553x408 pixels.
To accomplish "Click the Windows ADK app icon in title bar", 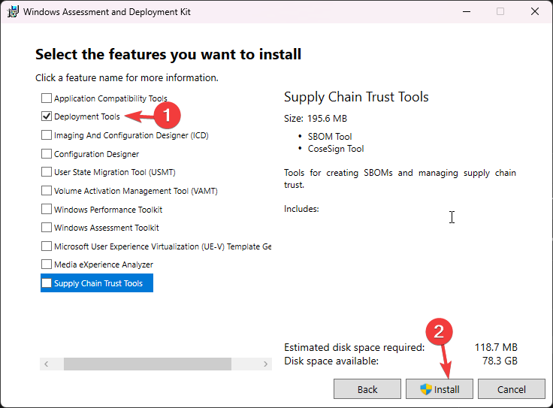I will pos(13,11).
